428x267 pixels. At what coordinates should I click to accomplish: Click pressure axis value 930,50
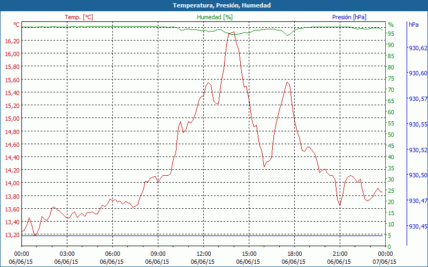[418, 175]
